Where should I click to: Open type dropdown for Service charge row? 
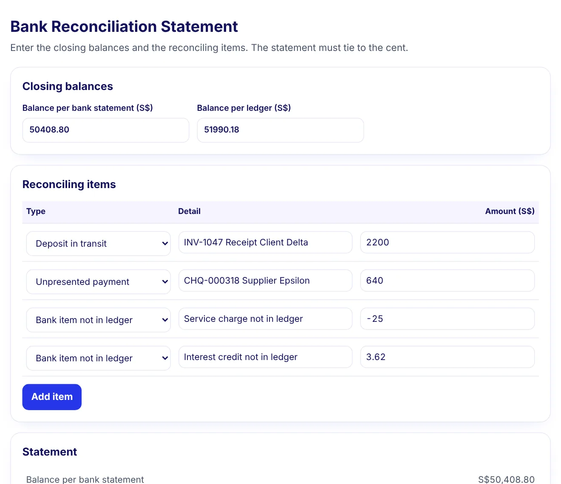pyautogui.click(x=98, y=320)
